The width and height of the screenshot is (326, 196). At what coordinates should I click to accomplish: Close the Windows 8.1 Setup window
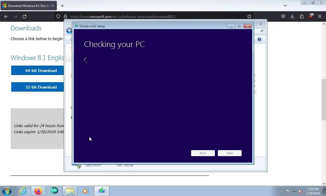248,26
